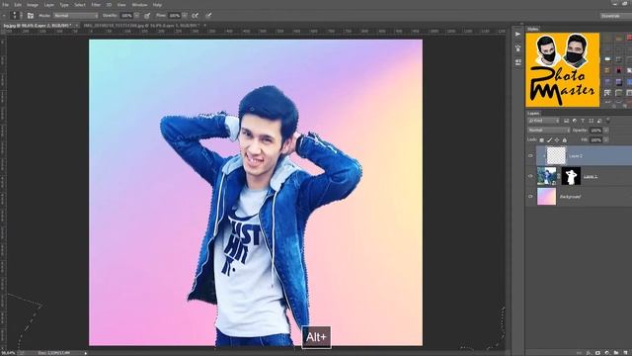Toggle pressure for size icon
The width and height of the screenshot is (632, 356).
pos(208,16)
